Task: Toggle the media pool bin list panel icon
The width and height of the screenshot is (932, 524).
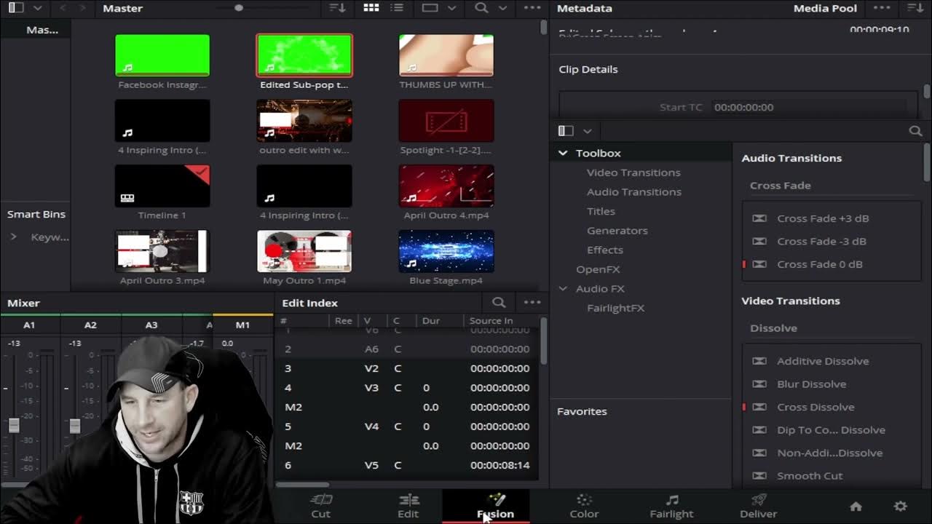Action: point(15,8)
